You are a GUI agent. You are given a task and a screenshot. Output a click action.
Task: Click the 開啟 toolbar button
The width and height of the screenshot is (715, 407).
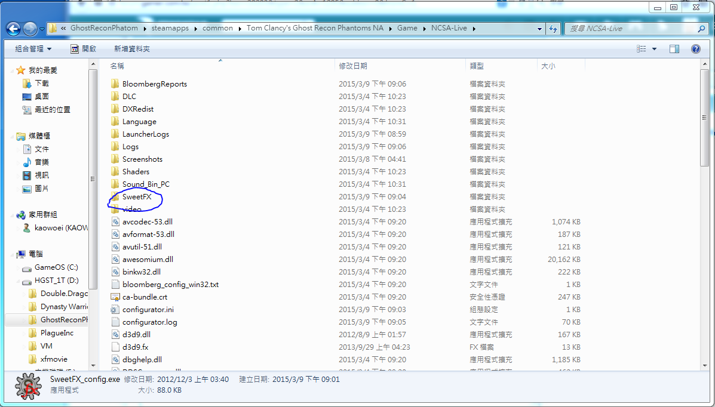click(x=84, y=49)
